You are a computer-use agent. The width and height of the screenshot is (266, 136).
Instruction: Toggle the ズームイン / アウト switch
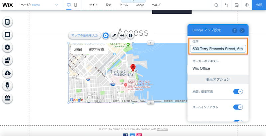click(238, 107)
